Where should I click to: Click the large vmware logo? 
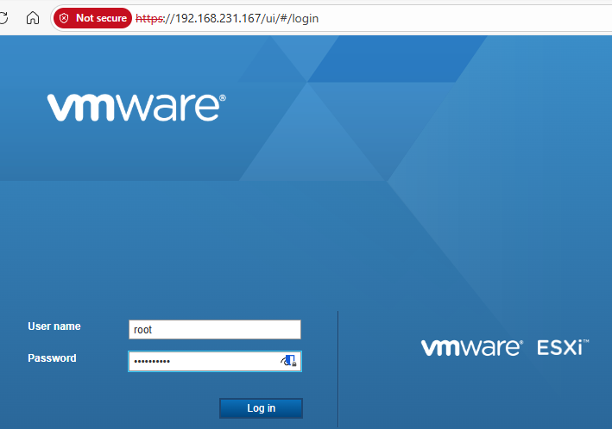tap(136, 107)
